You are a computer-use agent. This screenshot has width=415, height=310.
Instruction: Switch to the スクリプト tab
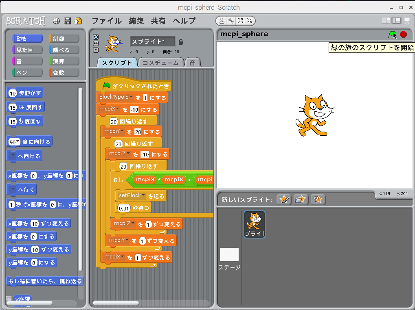point(117,63)
